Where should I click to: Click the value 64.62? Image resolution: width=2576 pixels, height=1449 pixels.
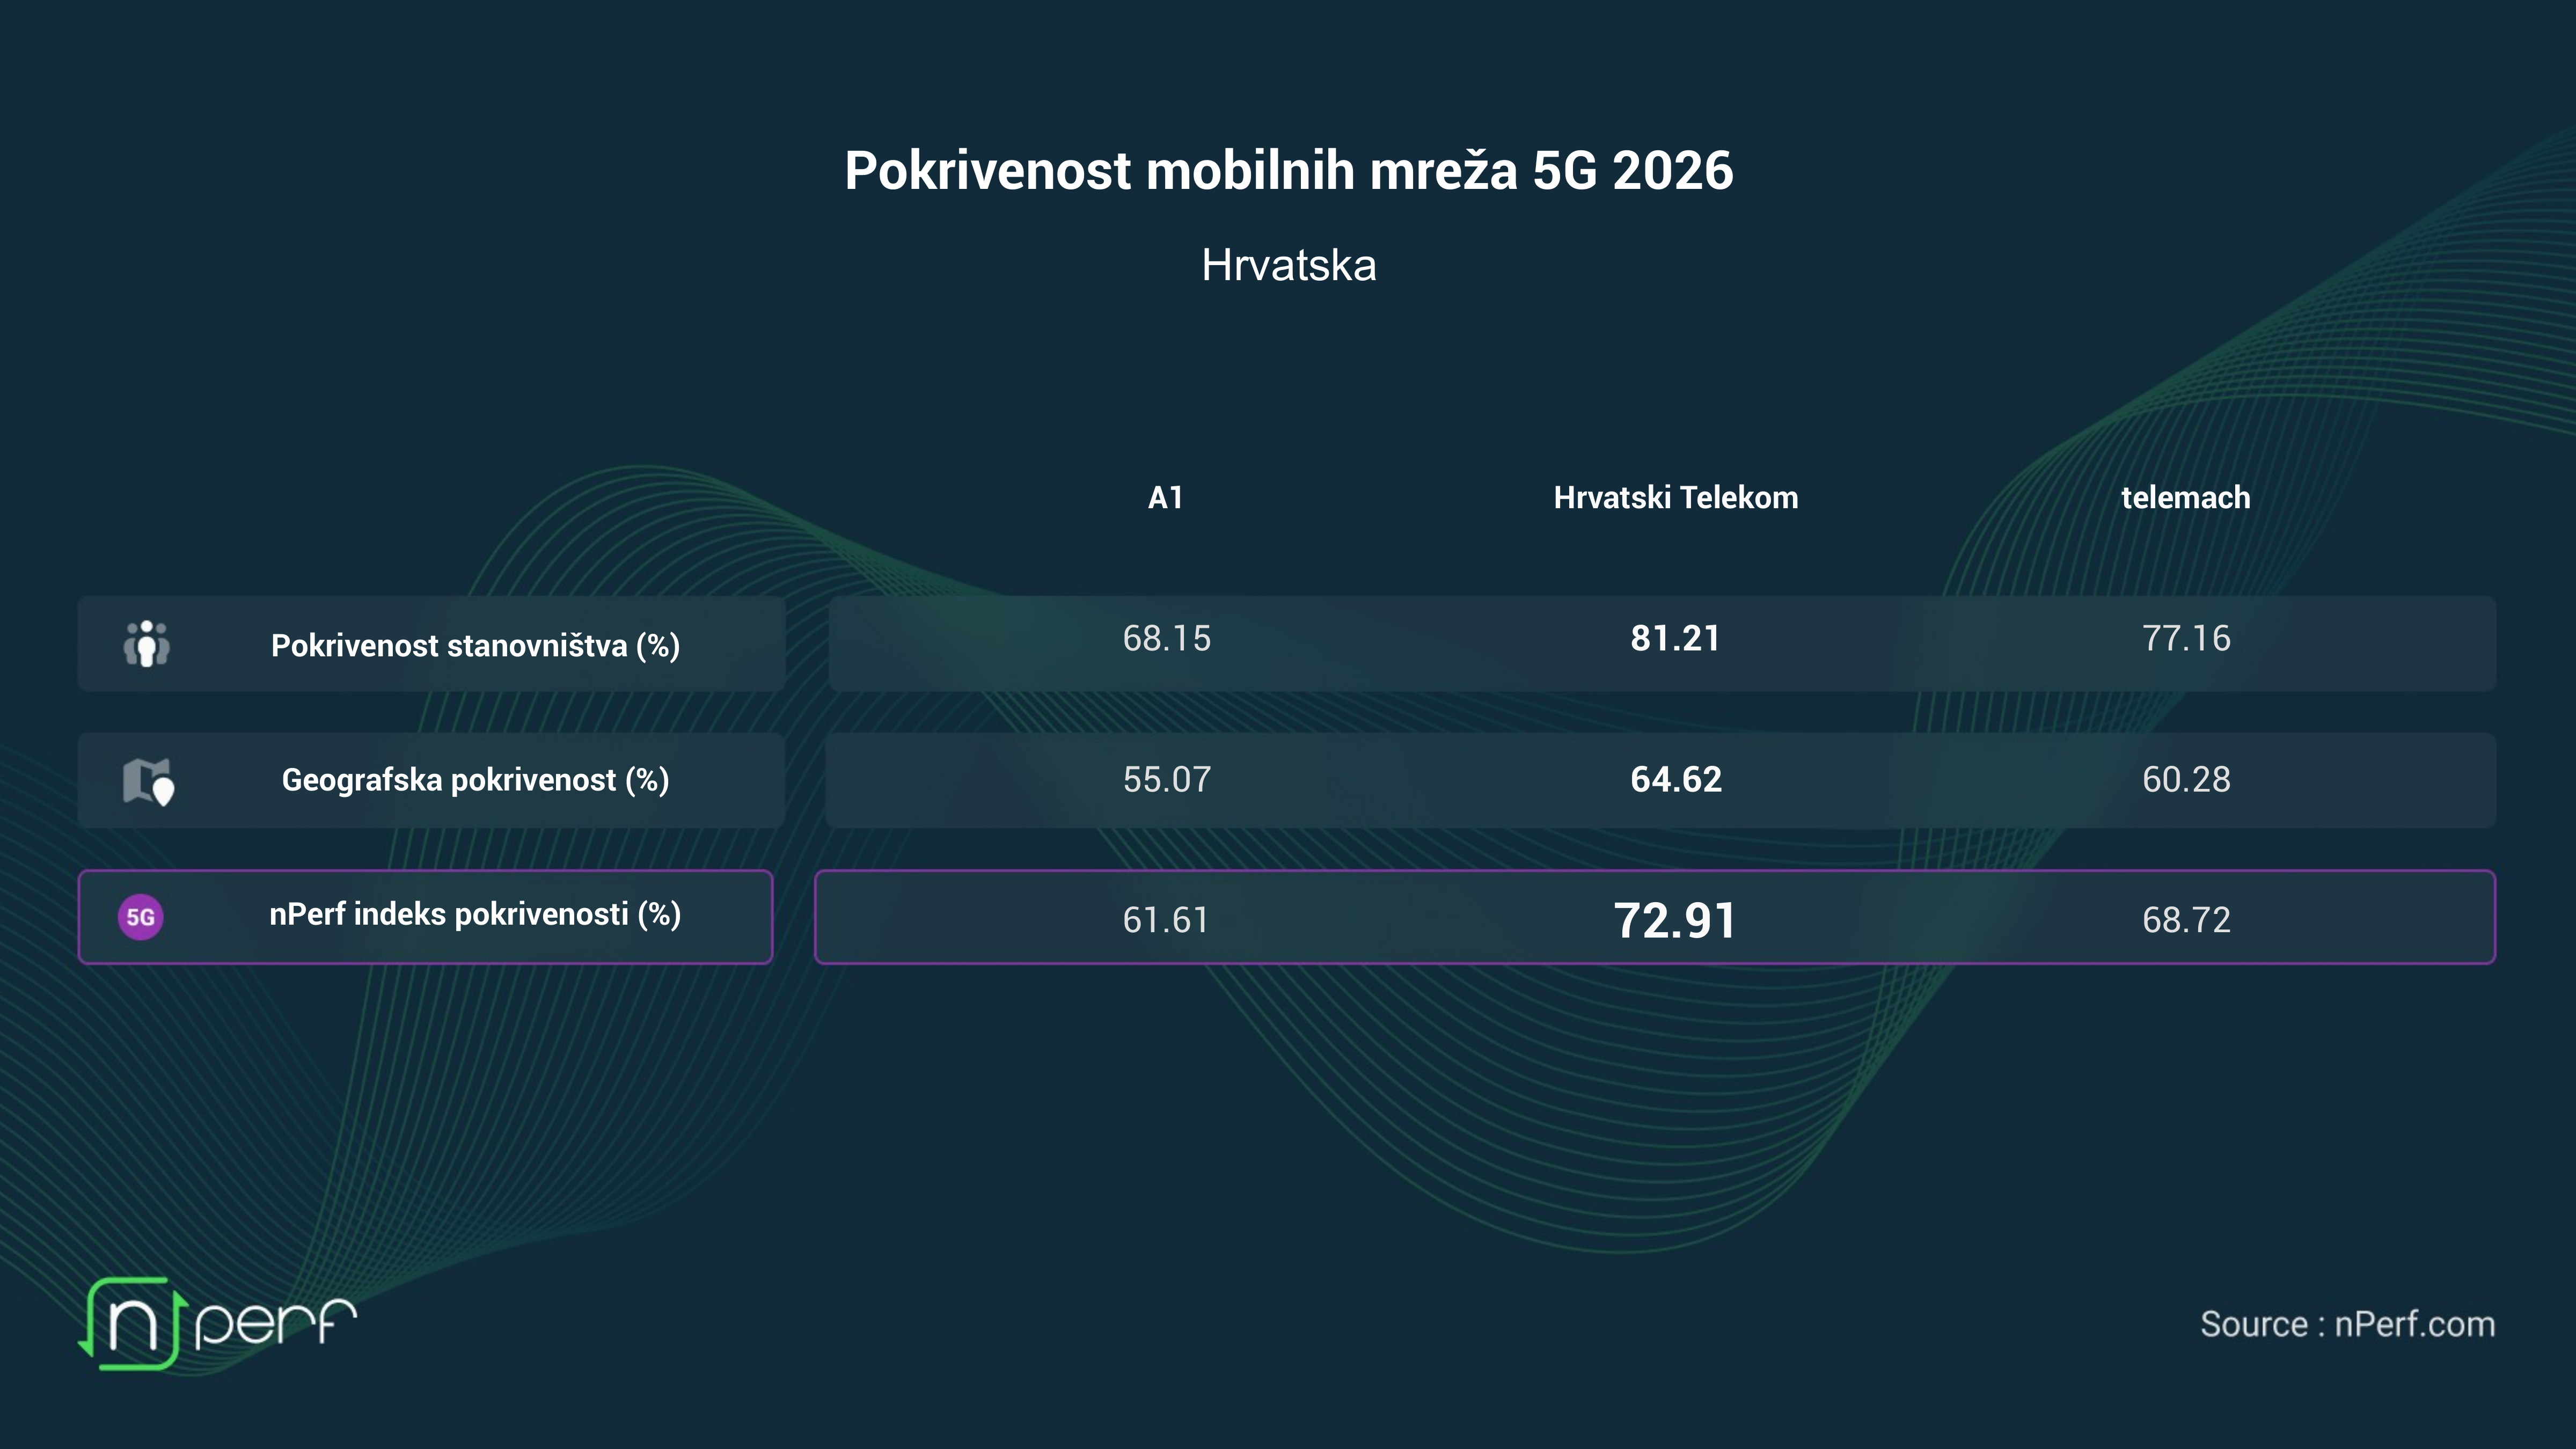1676,779
